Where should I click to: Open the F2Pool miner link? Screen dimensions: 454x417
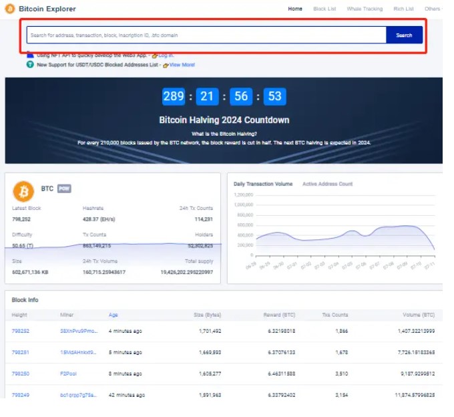(68, 374)
